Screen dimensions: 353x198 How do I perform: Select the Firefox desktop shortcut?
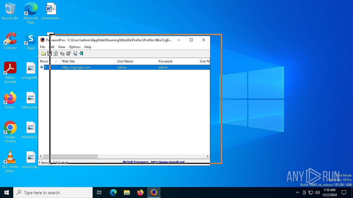click(10, 100)
